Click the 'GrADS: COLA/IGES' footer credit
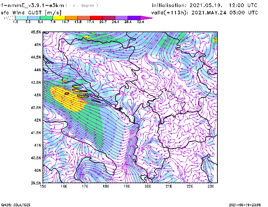 click(x=16, y=205)
